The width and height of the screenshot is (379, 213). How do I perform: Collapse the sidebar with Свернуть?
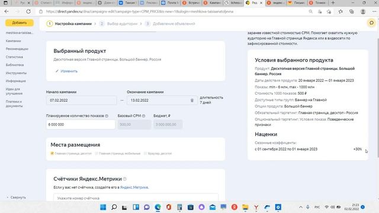point(16,197)
